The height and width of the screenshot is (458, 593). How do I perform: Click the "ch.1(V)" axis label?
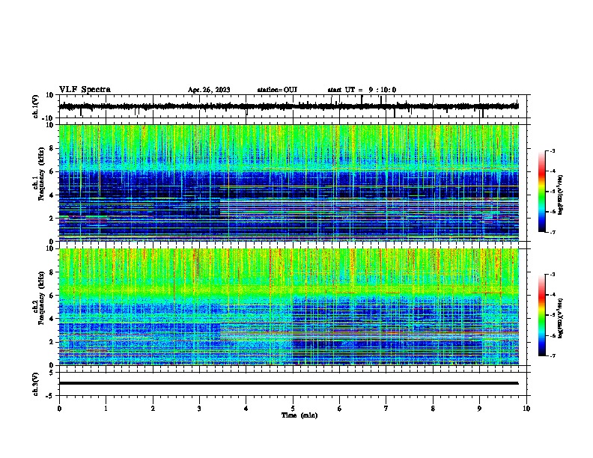click(36, 106)
